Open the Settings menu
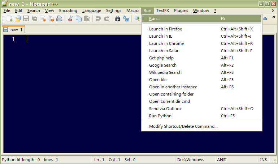278x164 pixels. pos(114,10)
